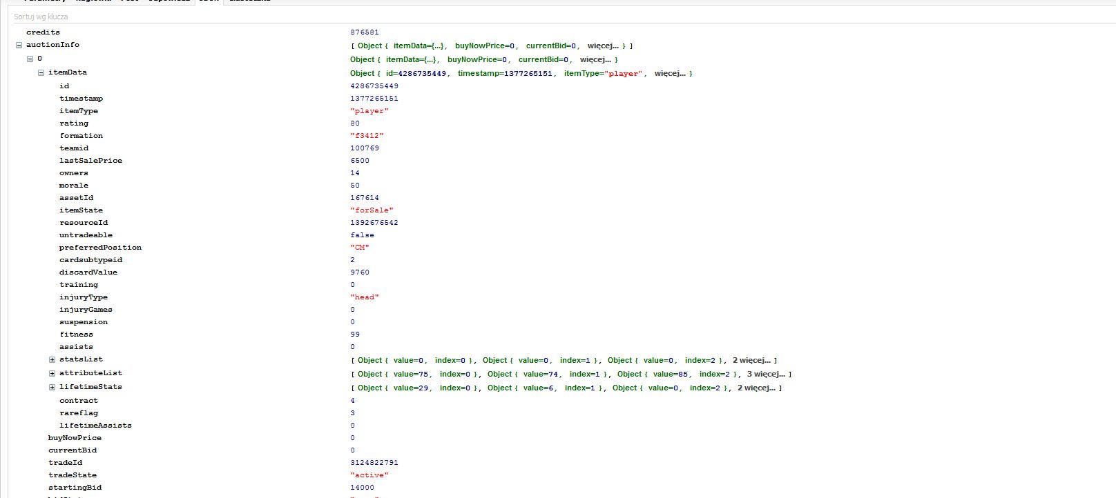Select the formation value "f3412"
The image size is (1116, 498).
(367, 136)
